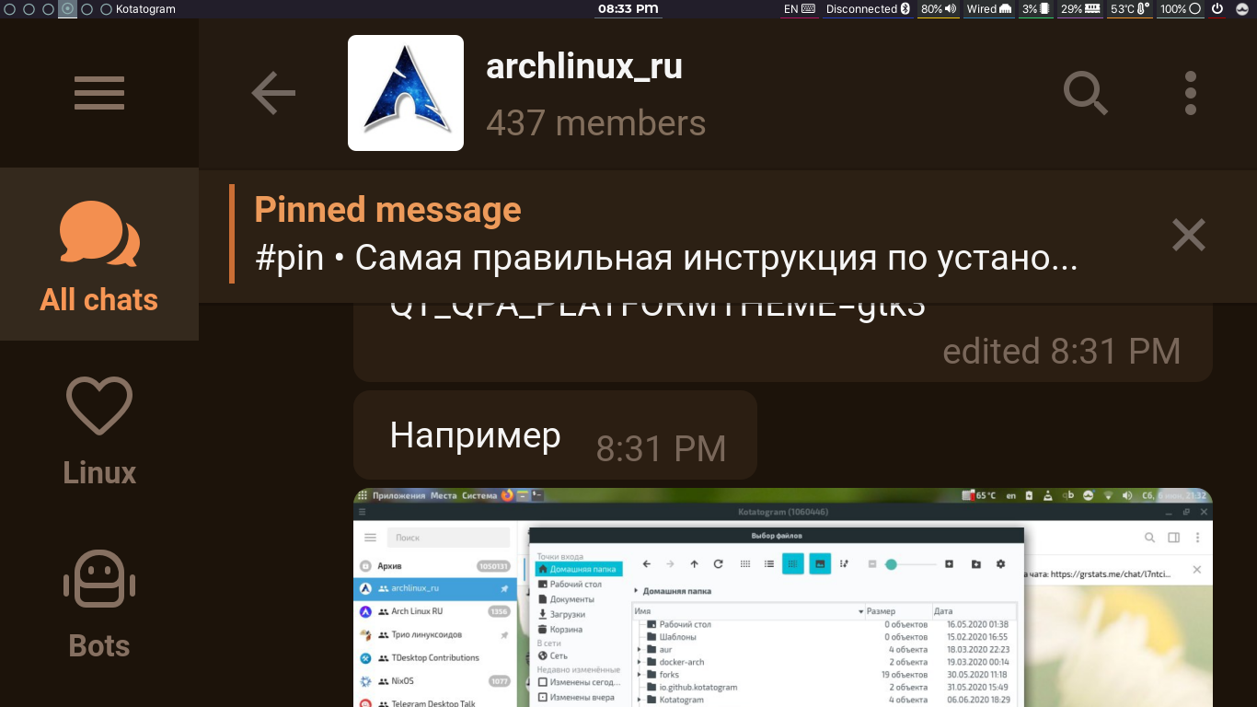This screenshot has width=1257, height=707.
Task: Hide the pinned message with X
Action: coord(1189,235)
